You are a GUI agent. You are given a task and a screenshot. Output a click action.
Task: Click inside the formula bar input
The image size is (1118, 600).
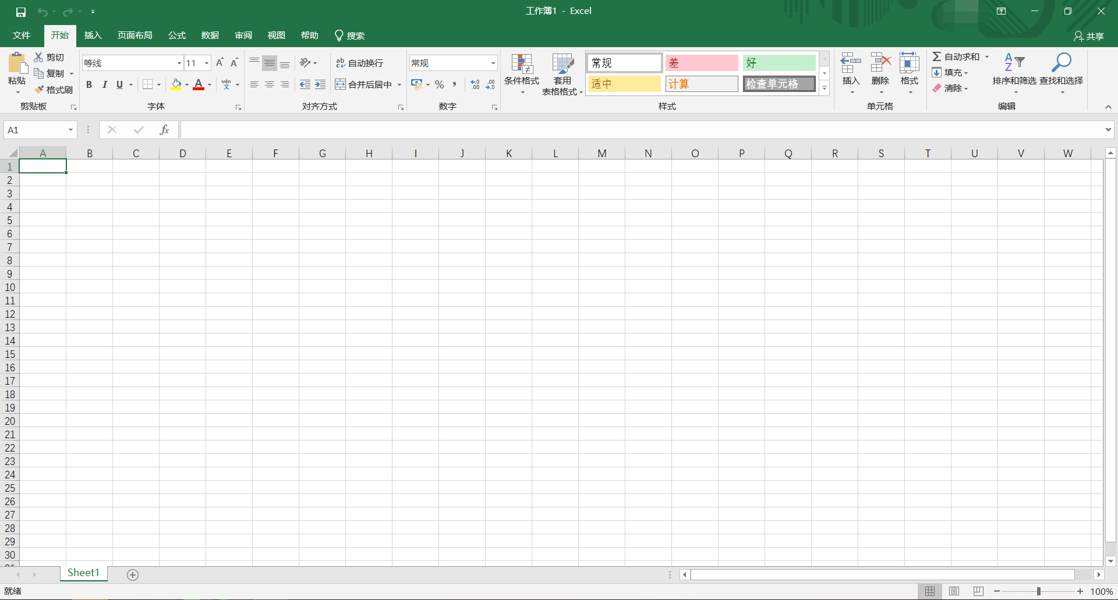pyautogui.click(x=641, y=130)
